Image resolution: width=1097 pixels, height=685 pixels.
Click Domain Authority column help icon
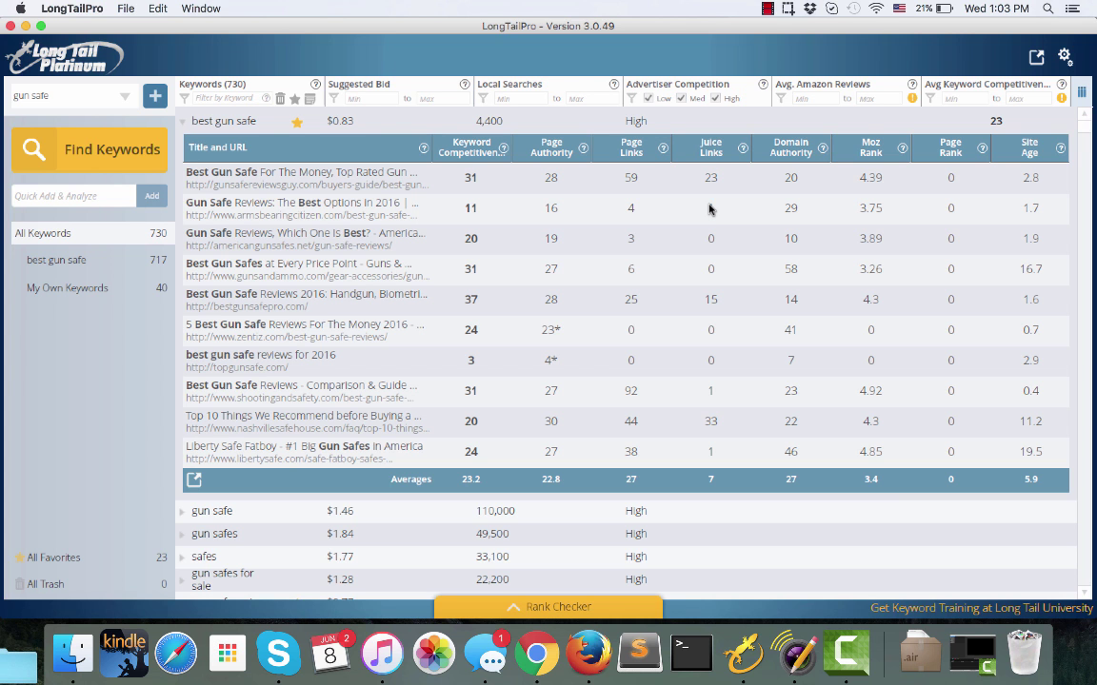tap(823, 148)
